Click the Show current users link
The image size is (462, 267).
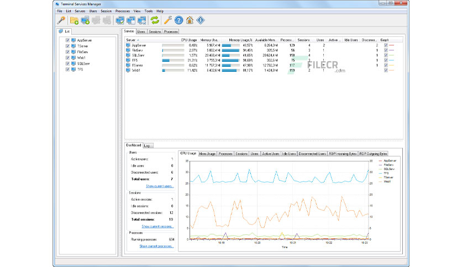[x=160, y=186]
